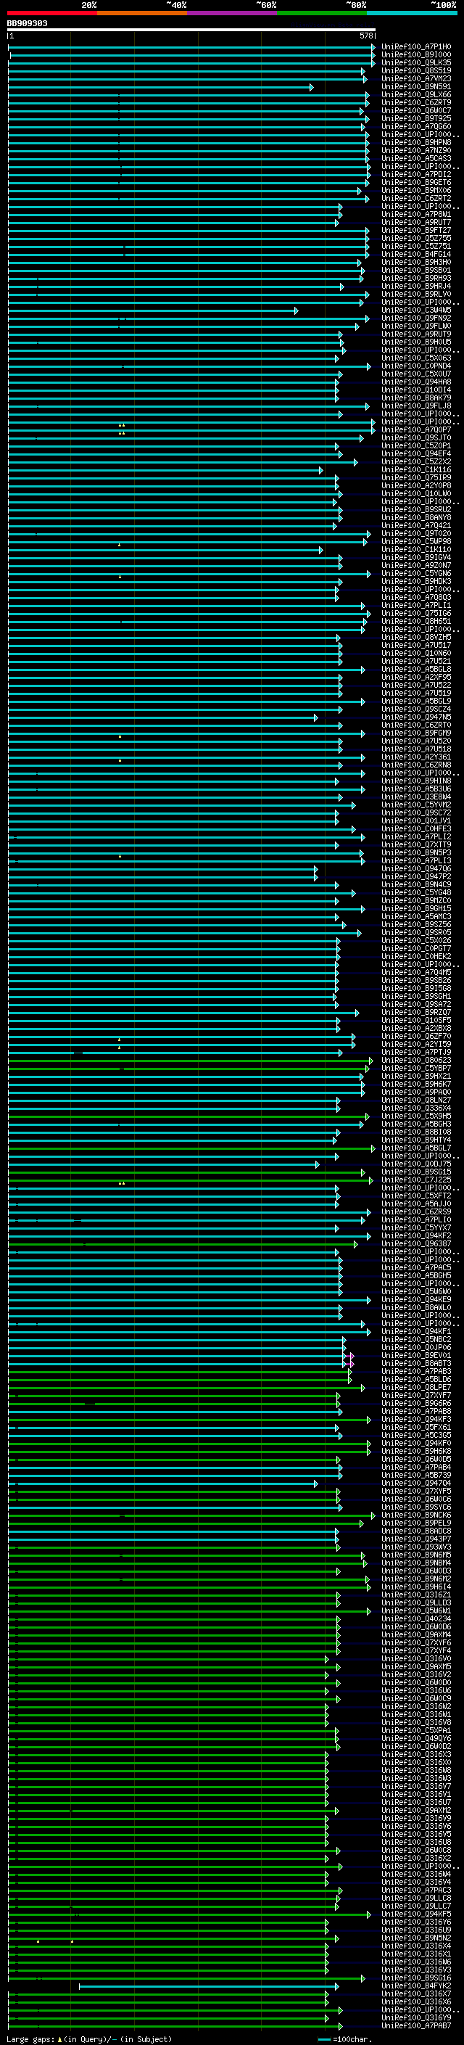Select hit label UniRef100_C6ZRT9
This screenshot has width=464, height=2045.
pyautogui.click(x=416, y=102)
